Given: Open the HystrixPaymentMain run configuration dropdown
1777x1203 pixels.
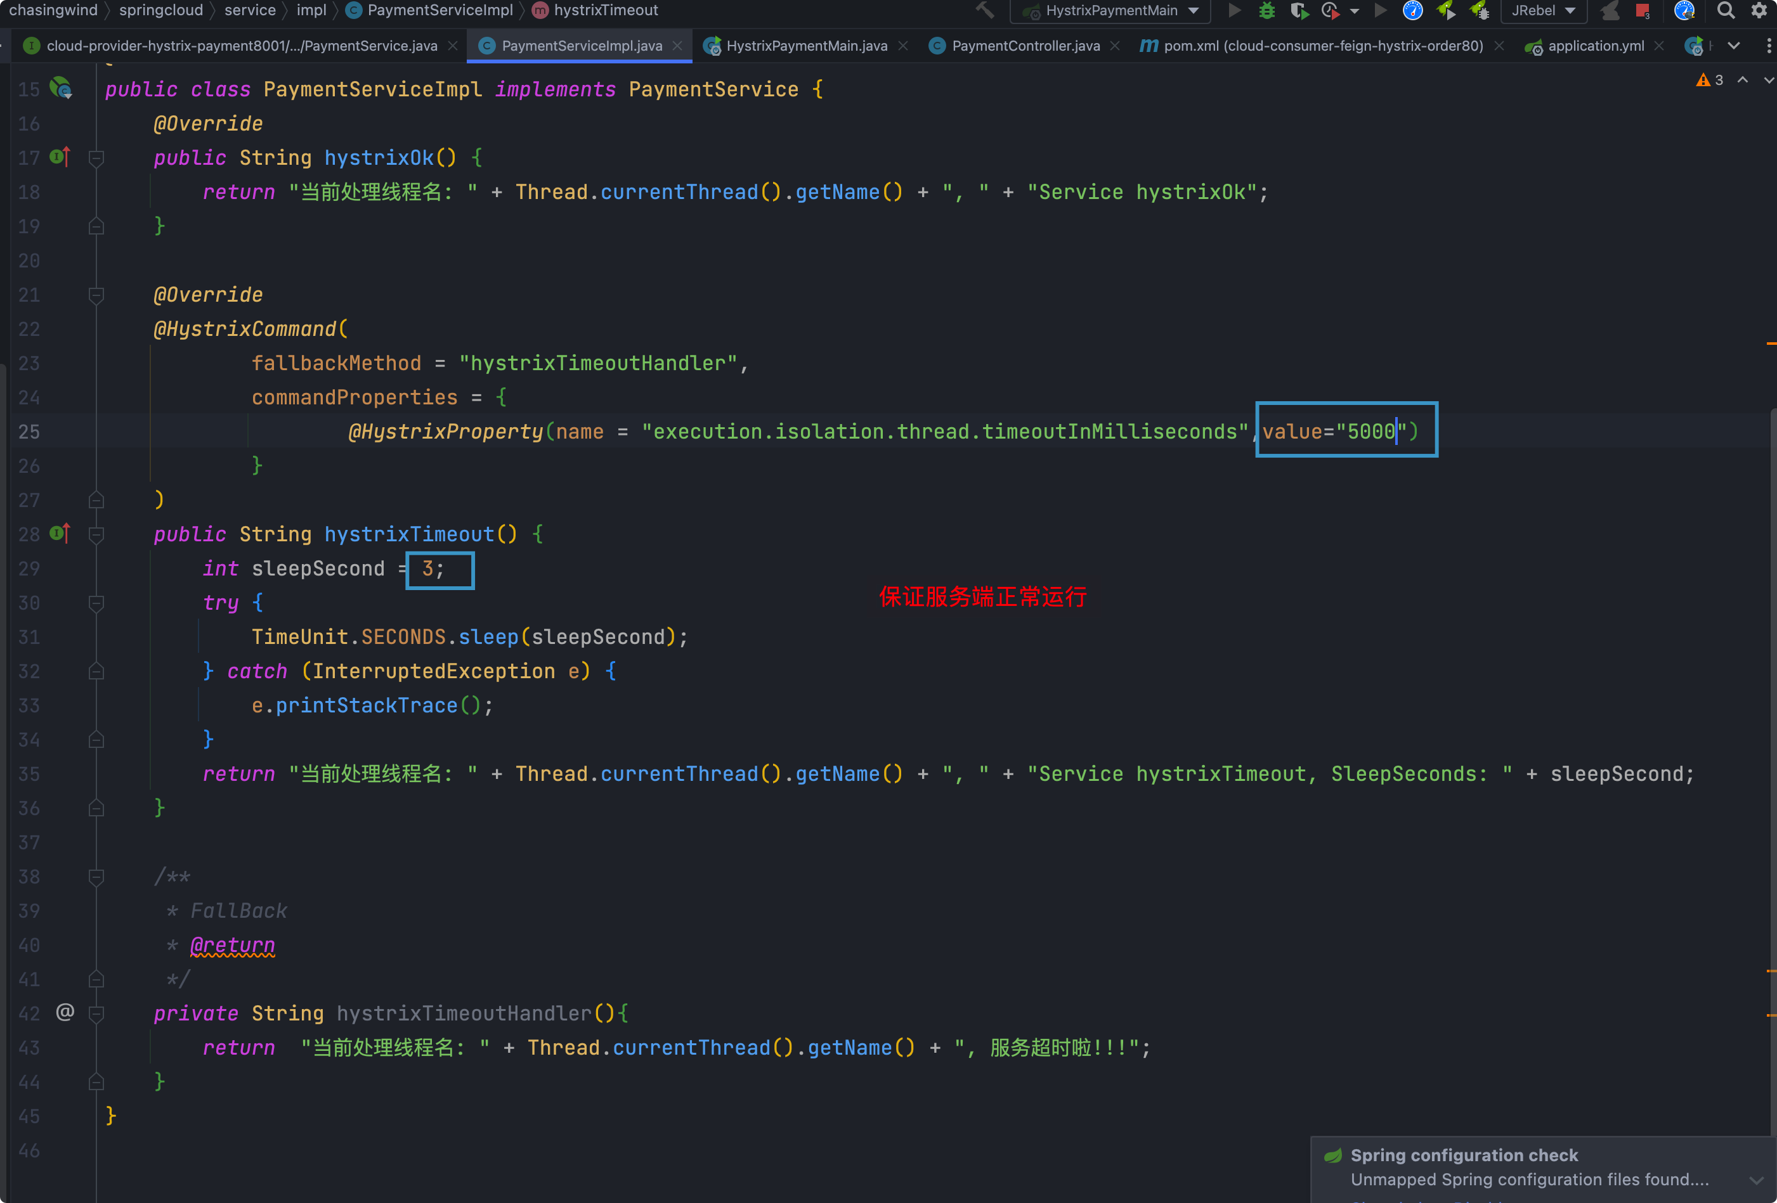Looking at the screenshot, I should point(1111,11).
